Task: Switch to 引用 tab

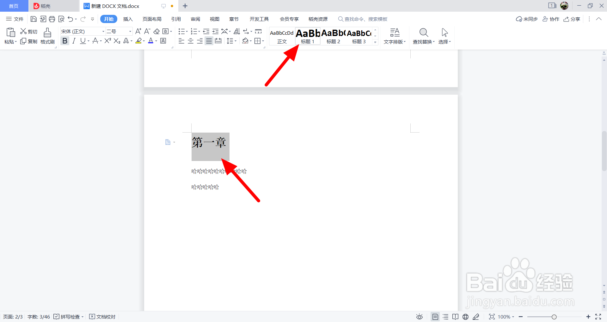Action: click(176, 19)
